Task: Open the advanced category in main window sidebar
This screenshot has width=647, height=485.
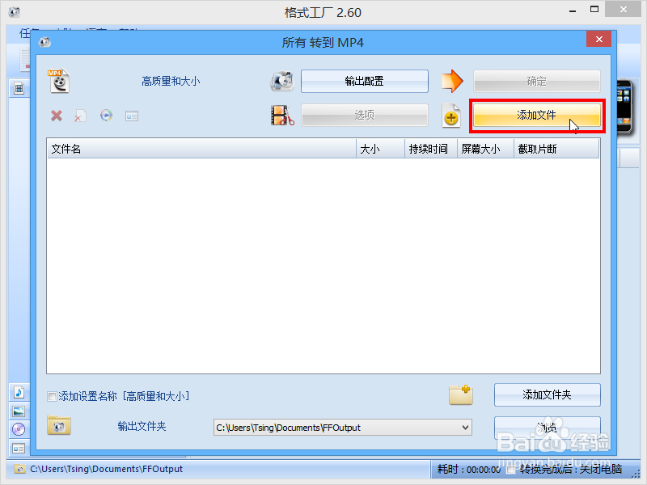Action: (x=19, y=448)
